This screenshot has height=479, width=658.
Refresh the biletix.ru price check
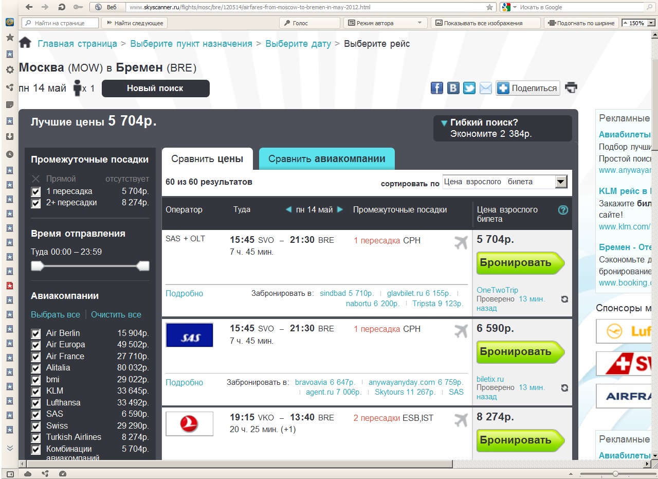pyautogui.click(x=564, y=387)
